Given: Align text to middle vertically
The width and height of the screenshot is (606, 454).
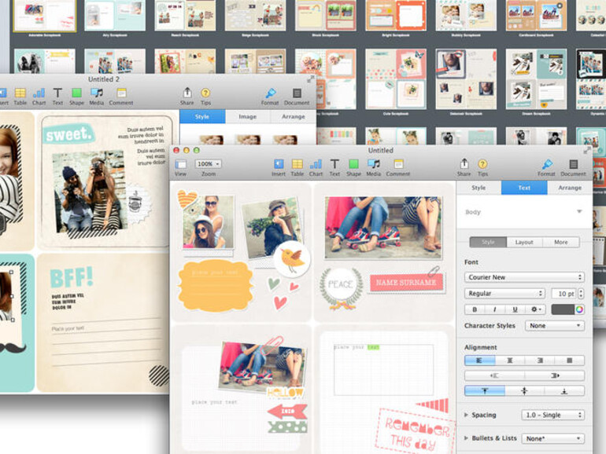Looking at the screenshot, I should click(524, 390).
